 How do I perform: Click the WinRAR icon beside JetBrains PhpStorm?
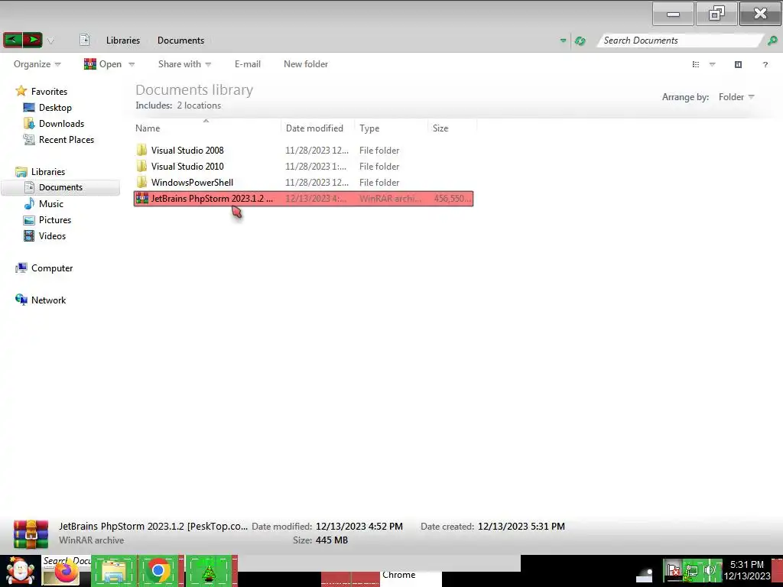pyautogui.click(x=141, y=198)
